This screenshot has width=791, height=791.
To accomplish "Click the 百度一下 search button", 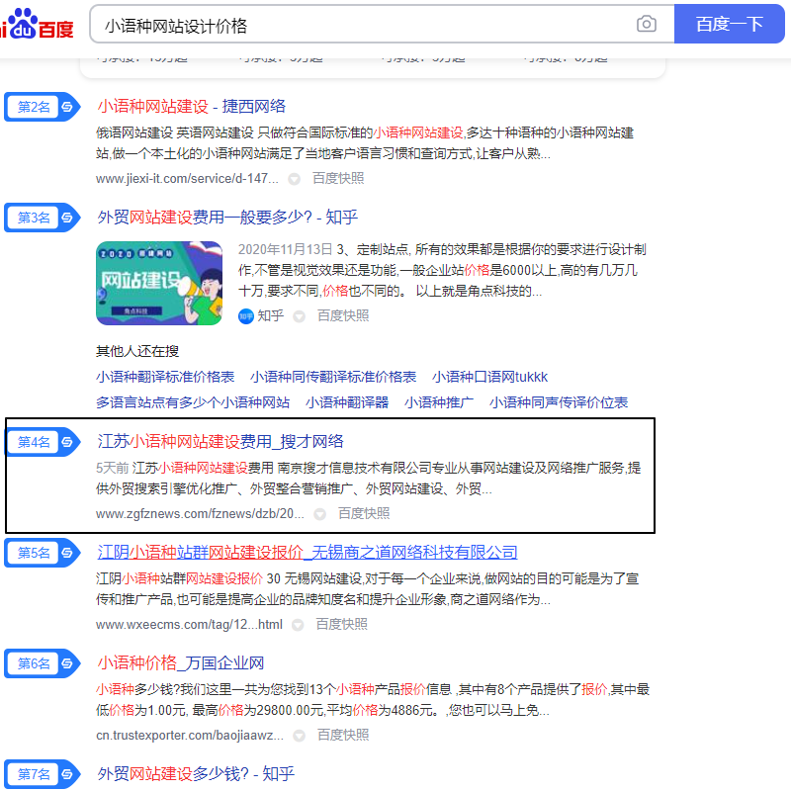I will click(x=729, y=24).
